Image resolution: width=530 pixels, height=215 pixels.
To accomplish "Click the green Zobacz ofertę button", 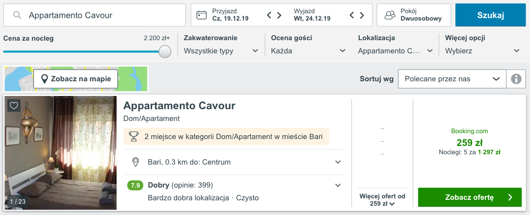I will click(469, 197).
